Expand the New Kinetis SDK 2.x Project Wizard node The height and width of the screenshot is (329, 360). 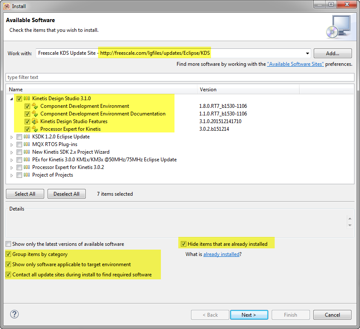pyautogui.click(x=12, y=152)
